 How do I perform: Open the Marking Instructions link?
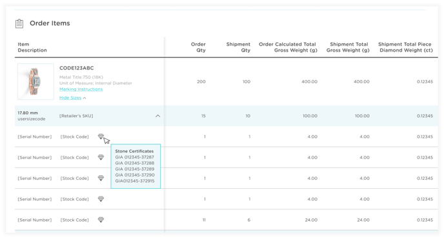[81, 89]
